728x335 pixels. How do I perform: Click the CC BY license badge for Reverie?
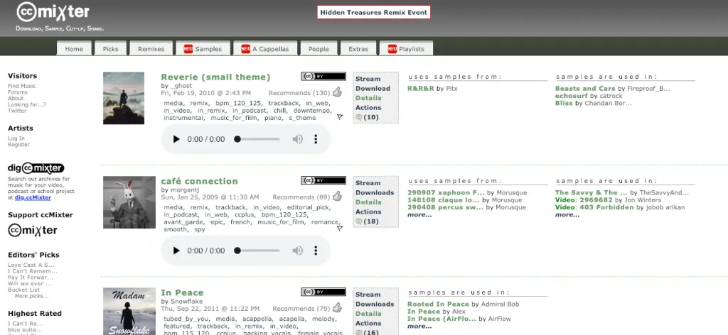pos(323,77)
